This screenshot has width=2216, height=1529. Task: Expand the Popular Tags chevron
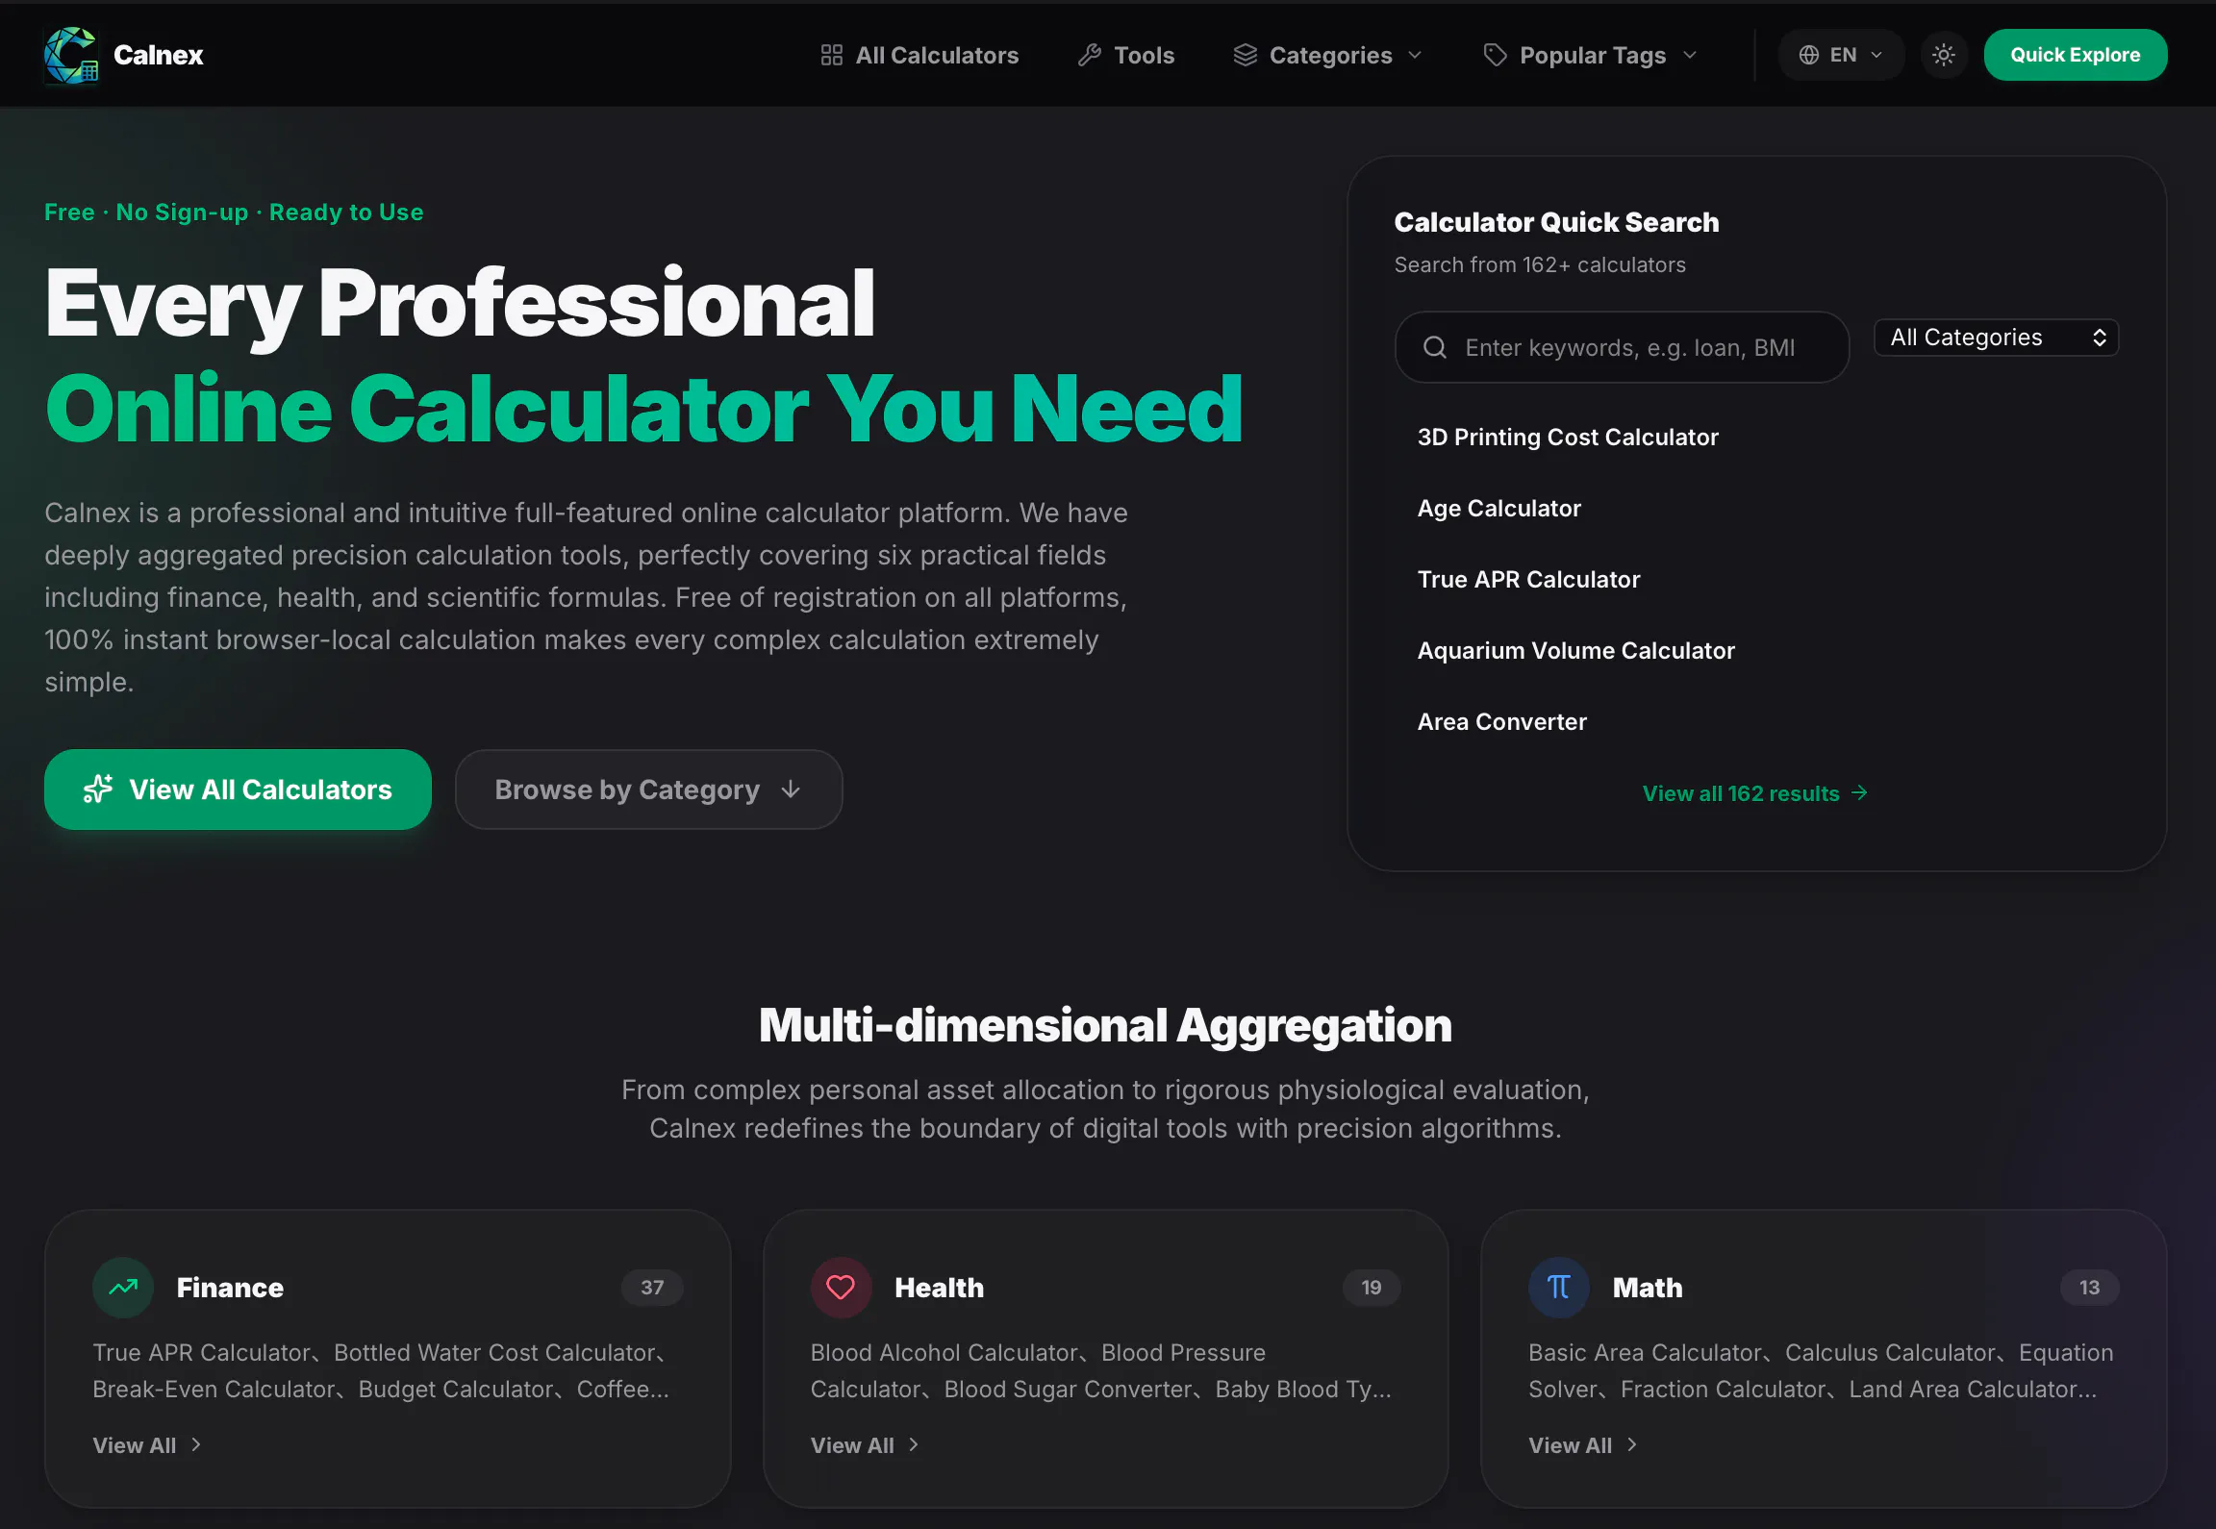point(1690,55)
